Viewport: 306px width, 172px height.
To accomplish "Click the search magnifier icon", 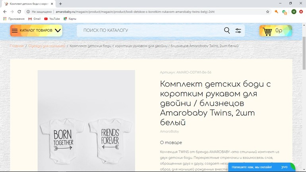I will click(227, 31).
